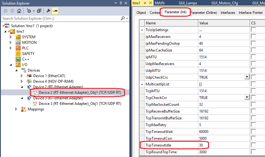Toggle the CS checkbox for TcpTimeoutIdle
Viewport: 265px width, 157px height.
point(253,145)
